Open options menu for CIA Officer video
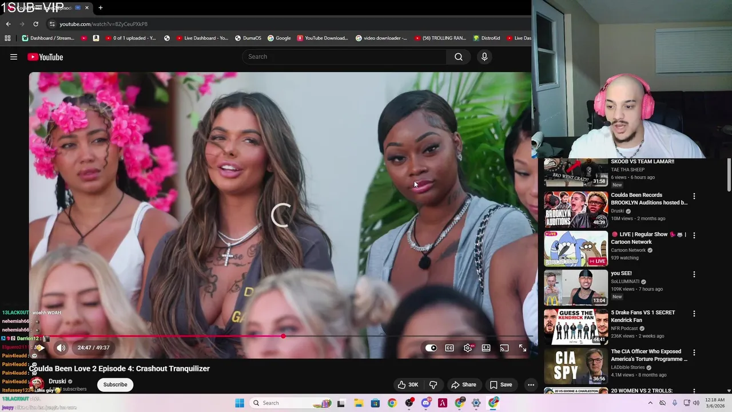Image resolution: width=732 pixels, height=412 pixels. (694, 352)
